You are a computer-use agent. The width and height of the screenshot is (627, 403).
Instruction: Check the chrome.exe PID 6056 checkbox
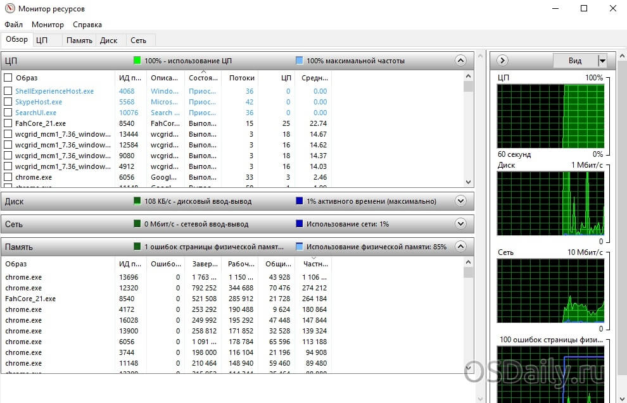8,177
